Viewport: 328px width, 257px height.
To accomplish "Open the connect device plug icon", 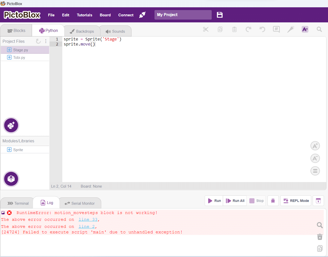I will pyautogui.click(x=142, y=15).
